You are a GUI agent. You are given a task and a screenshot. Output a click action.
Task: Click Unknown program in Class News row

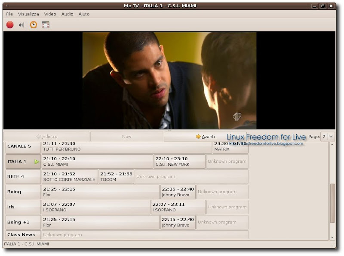click(145, 235)
